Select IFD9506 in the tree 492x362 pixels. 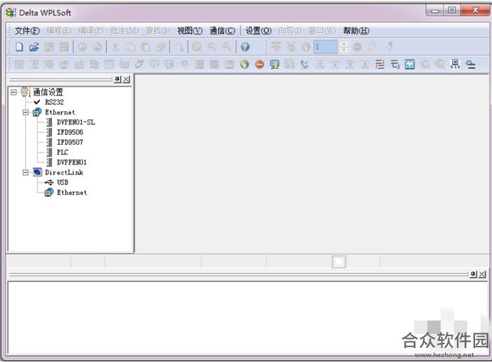coord(70,132)
